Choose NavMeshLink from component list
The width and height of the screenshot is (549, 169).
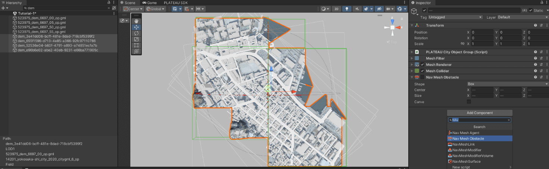tap(480, 144)
